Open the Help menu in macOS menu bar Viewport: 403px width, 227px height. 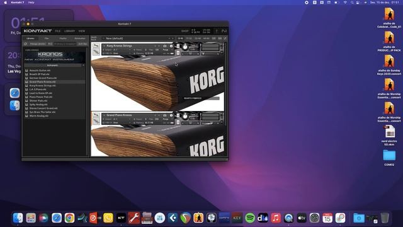click(31, 3)
